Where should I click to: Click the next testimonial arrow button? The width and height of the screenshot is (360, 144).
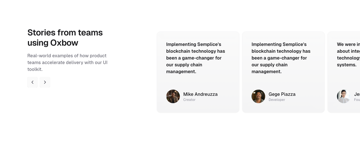[x=45, y=82]
